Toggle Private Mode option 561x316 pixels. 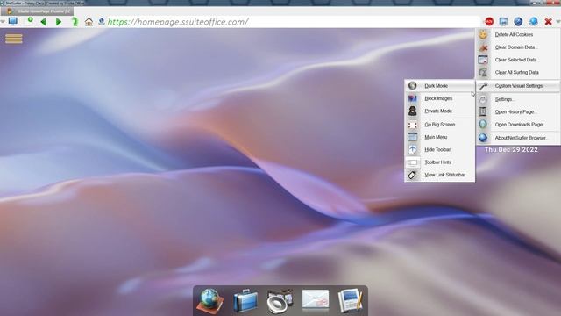pos(440,111)
